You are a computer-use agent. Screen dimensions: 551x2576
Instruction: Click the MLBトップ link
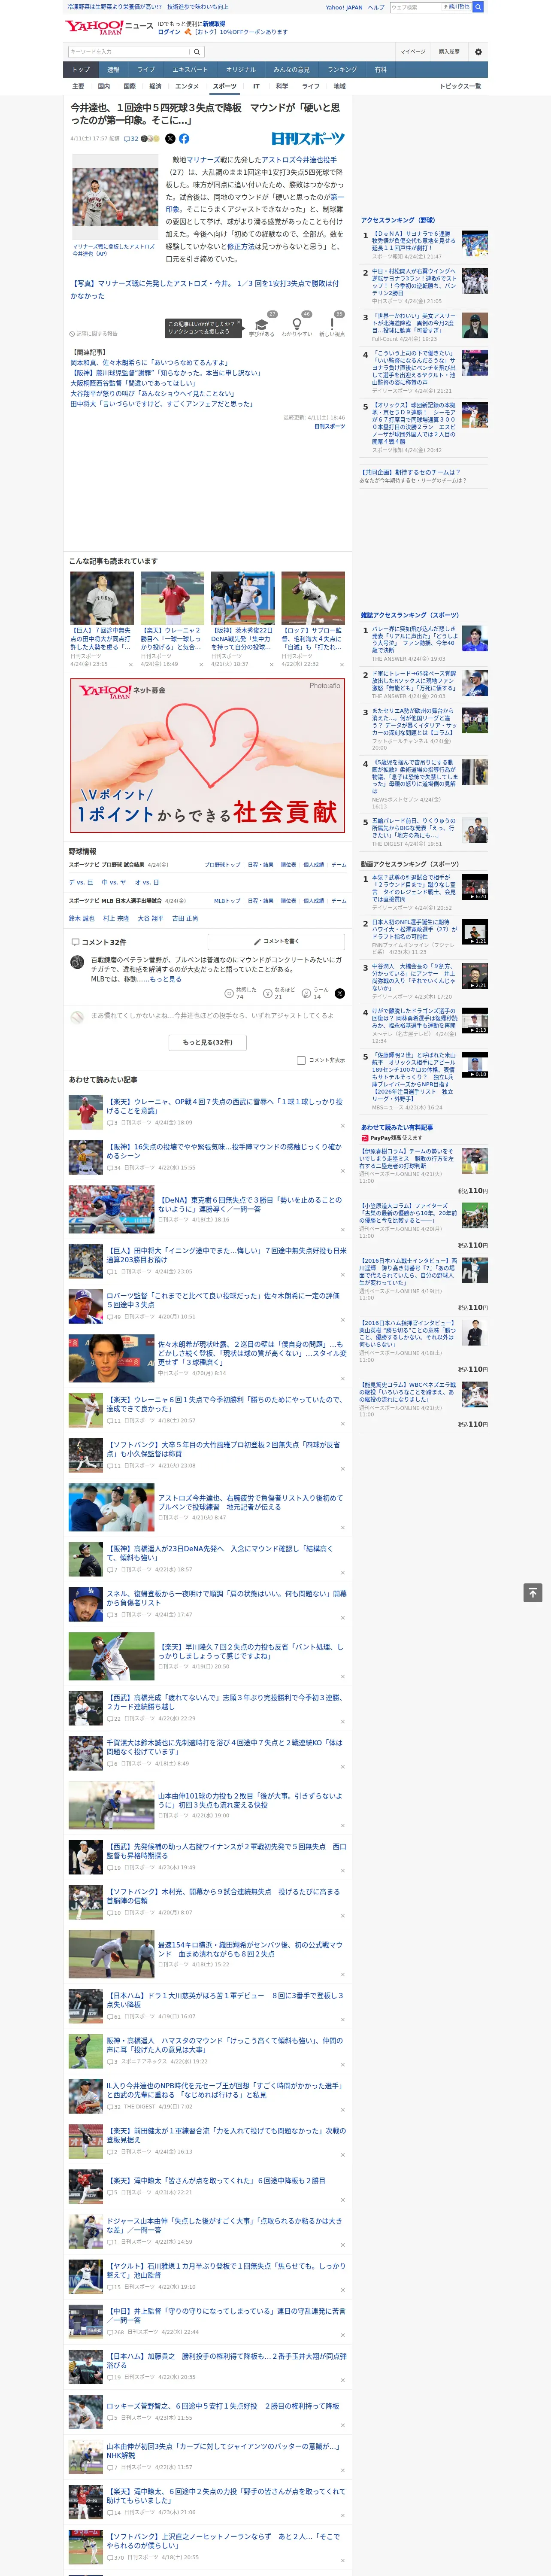tap(227, 901)
